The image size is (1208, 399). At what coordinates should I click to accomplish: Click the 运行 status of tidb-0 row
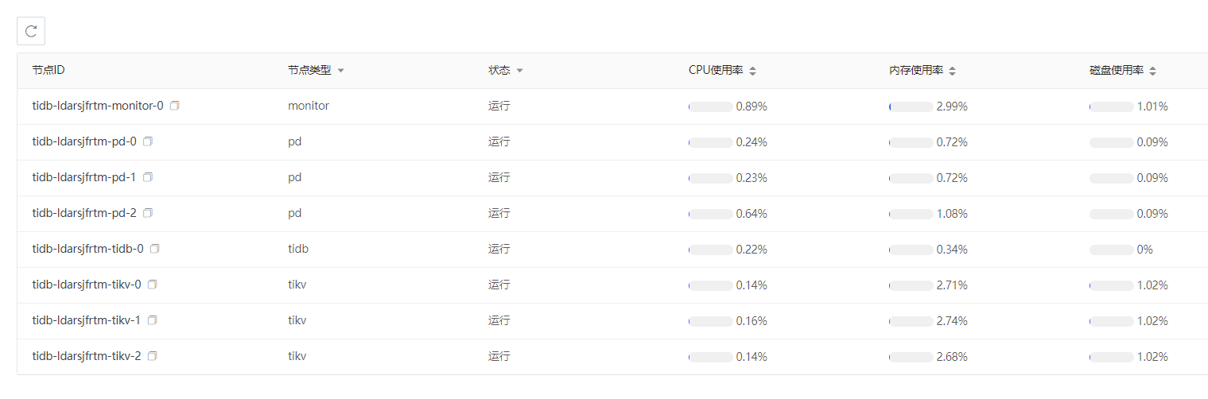coord(499,249)
